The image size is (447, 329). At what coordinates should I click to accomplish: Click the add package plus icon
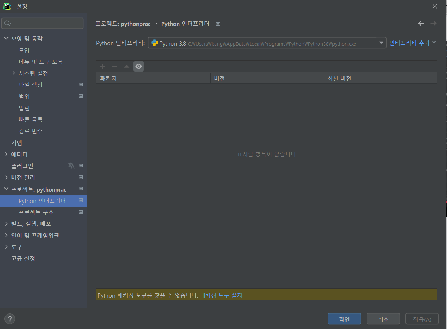[103, 66]
